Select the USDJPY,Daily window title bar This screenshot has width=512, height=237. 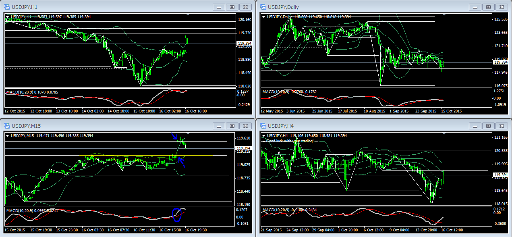pyautogui.click(x=363, y=7)
